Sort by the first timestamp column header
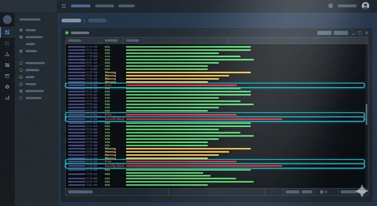The width and height of the screenshot is (377, 206). tap(83, 40)
